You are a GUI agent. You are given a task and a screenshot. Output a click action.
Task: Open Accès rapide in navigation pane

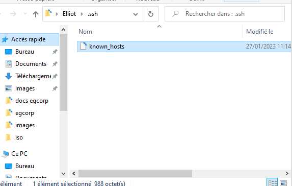pos(30,39)
